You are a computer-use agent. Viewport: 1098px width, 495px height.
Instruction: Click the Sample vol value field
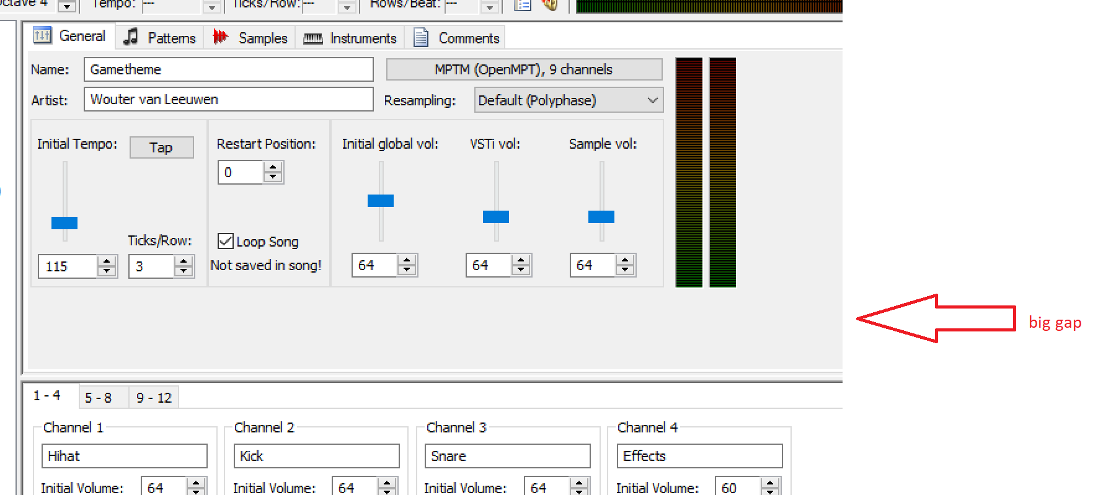[x=593, y=265]
